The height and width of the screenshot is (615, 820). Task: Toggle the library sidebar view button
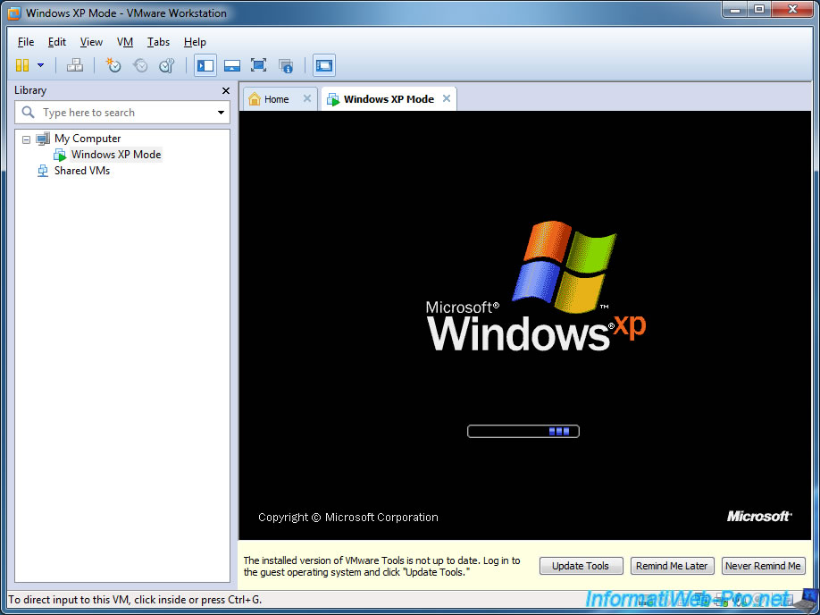click(x=205, y=65)
